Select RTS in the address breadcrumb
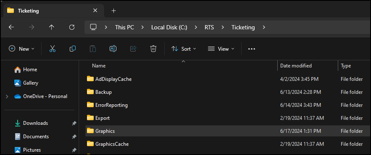Image resolution: width=371 pixels, height=155 pixels. tap(209, 27)
